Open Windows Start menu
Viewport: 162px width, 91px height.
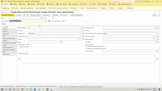point(2,89)
